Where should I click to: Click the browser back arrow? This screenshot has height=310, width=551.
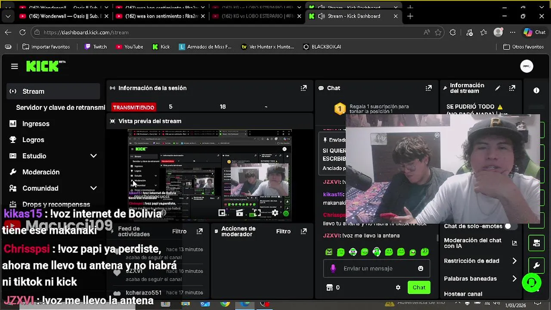tap(8, 32)
